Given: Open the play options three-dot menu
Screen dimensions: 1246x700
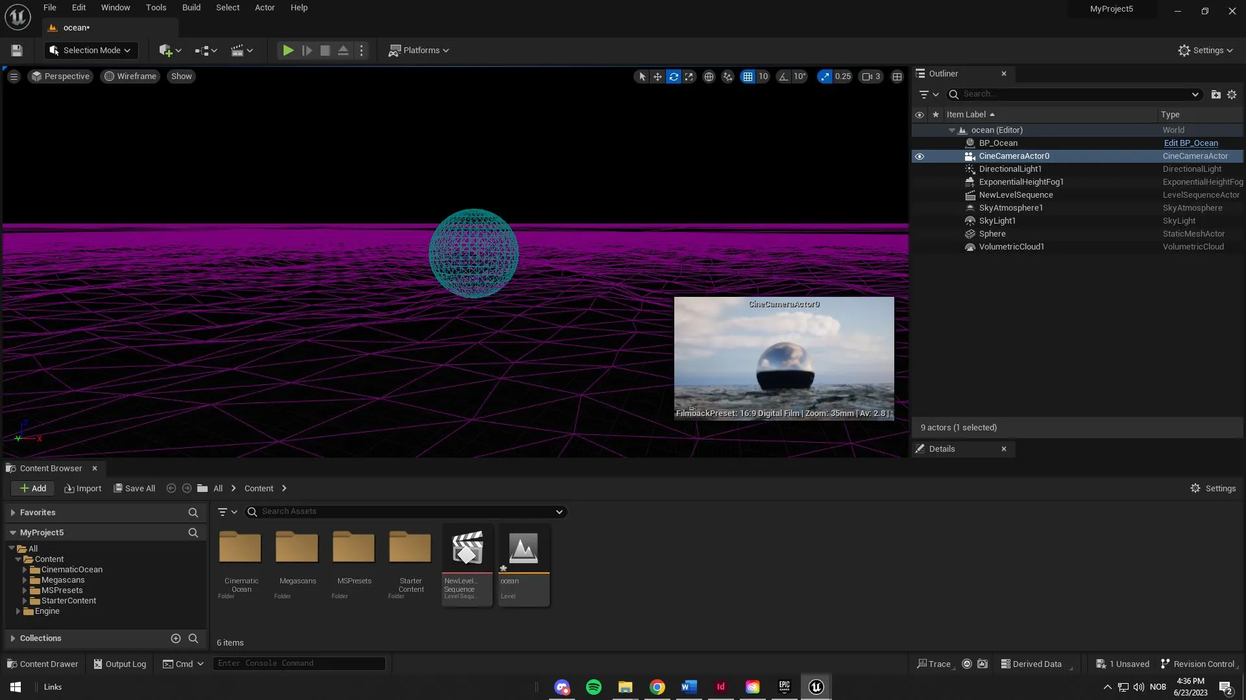Looking at the screenshot, I should click(362, 51).
